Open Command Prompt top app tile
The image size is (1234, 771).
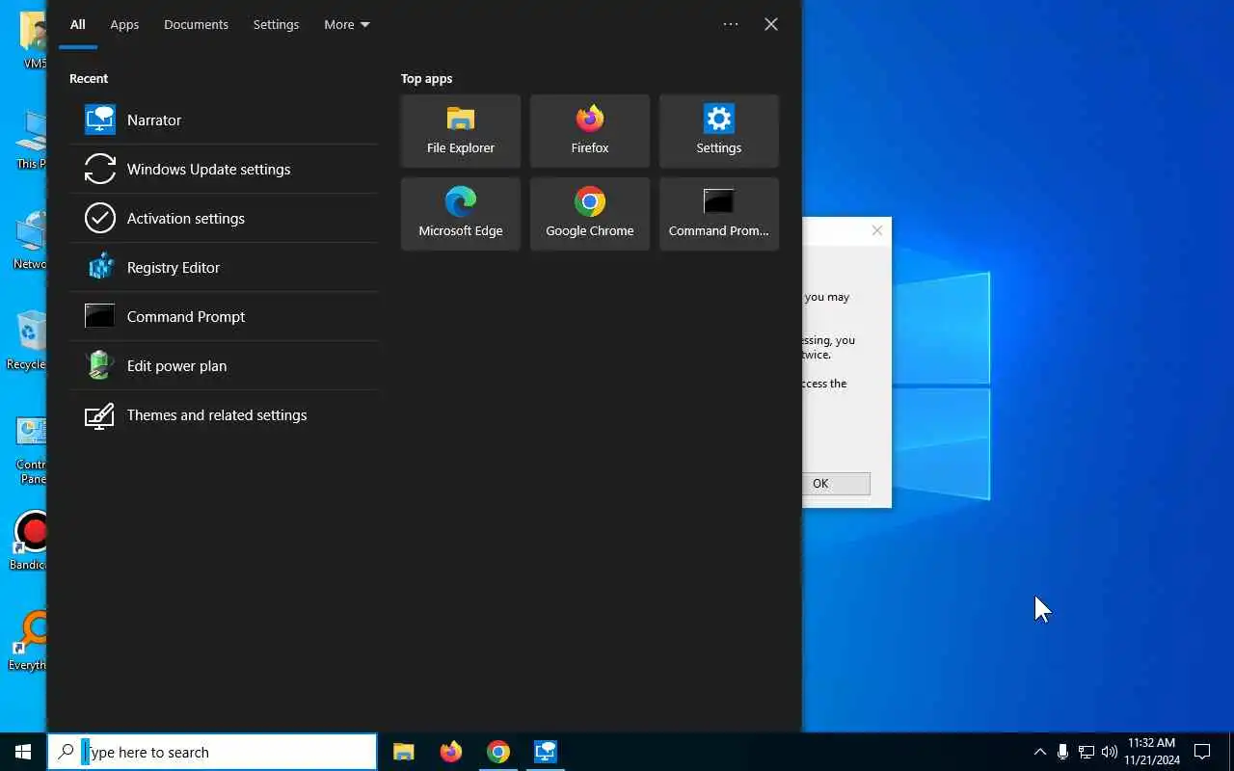[719, 214]
